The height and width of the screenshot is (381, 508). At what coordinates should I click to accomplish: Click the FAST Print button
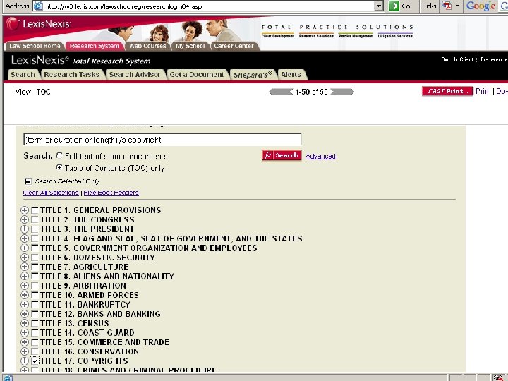(x=447, y=91)
